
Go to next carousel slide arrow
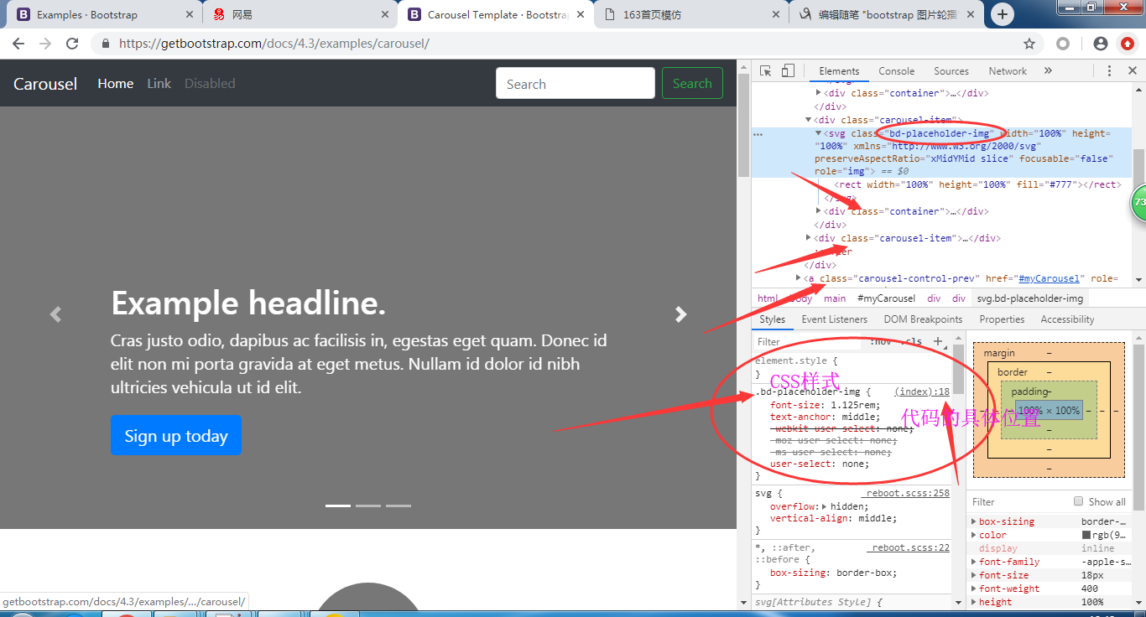point(681,314)
